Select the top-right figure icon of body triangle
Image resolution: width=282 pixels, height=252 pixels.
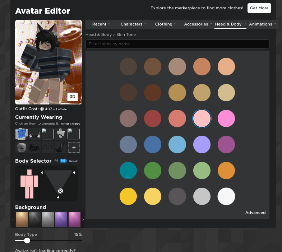coord(74,173)
